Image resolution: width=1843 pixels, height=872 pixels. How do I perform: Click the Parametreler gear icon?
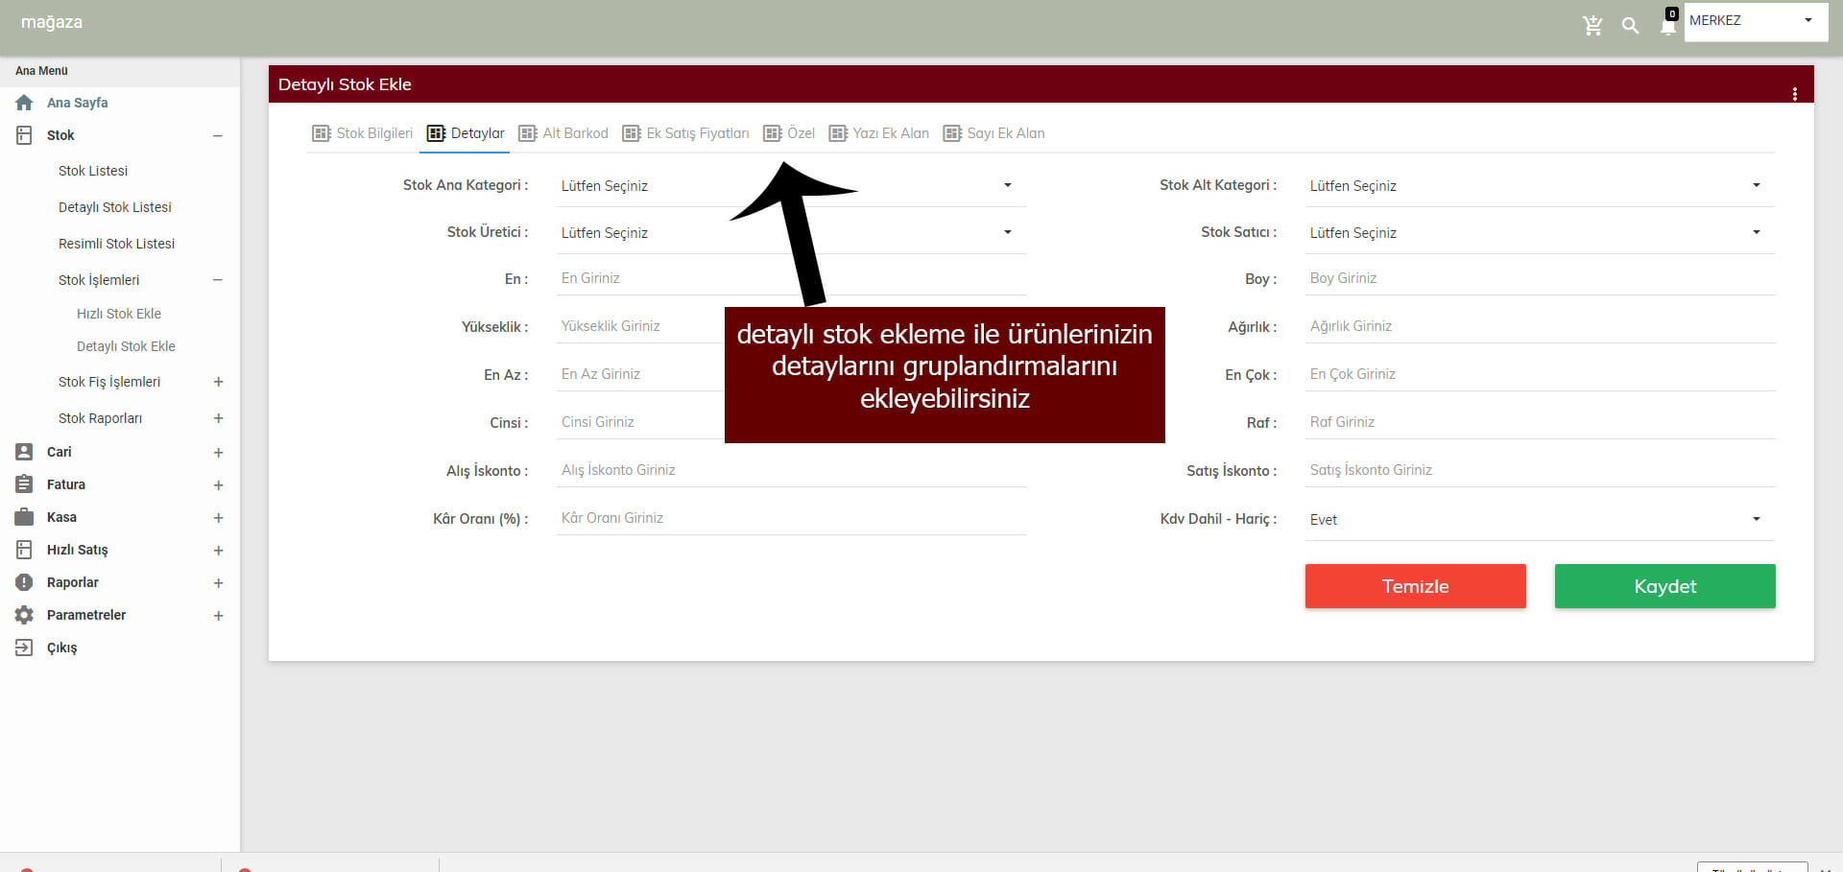(24, 615)
